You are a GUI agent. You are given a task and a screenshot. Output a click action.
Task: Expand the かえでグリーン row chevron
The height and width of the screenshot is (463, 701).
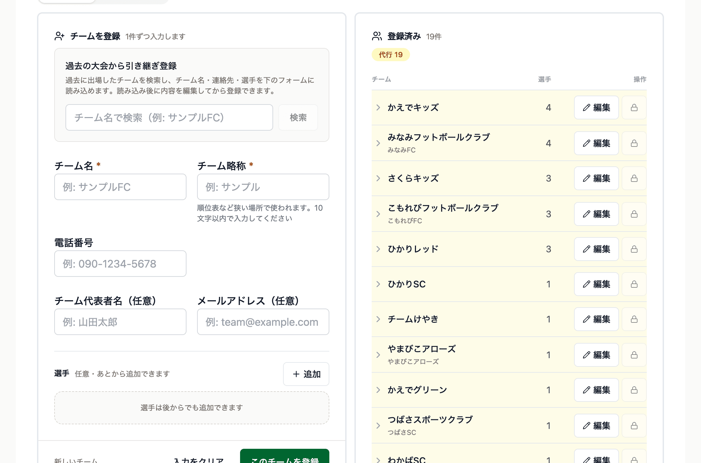click(x=378, y=390)
